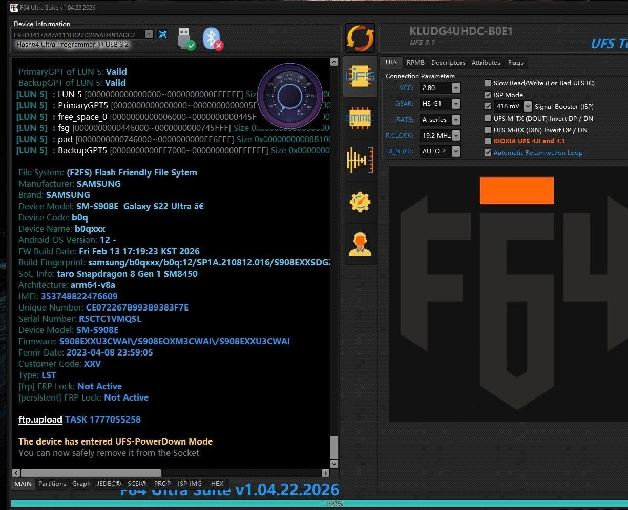The image size is (628, 510).
Task: Switch to the UFS tab
Action: click(x=391, y=62)
